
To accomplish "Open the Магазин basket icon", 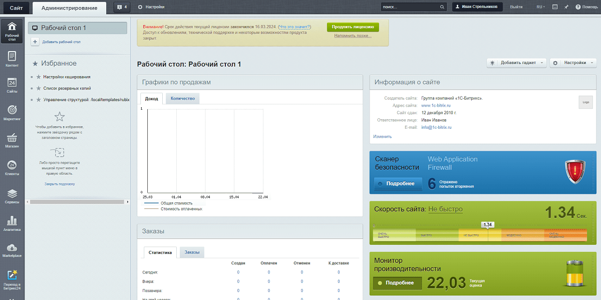I will 12,140.
